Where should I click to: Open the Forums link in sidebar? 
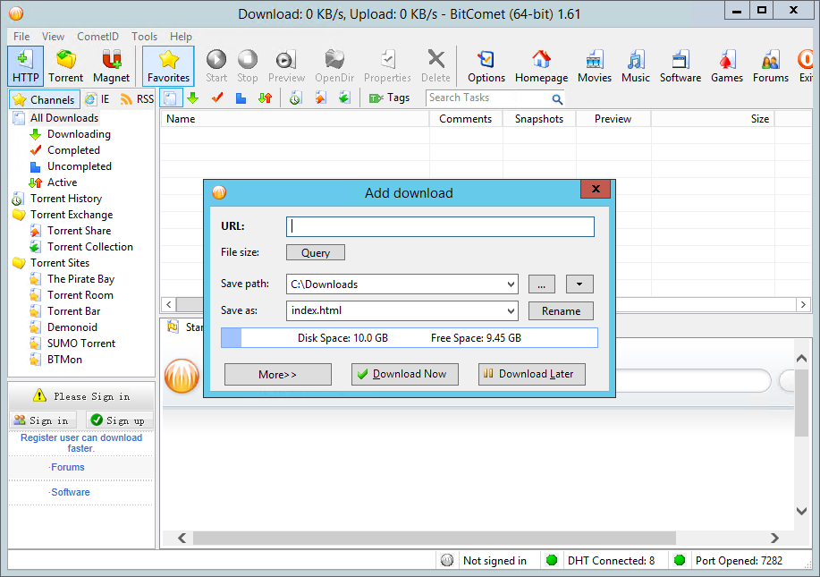[x=67, y=467]
